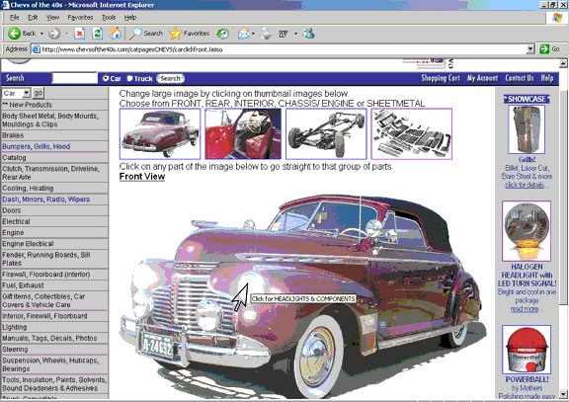Open Bumpers, Grills, Hood category
569x402 pixels.
pyautogui.click(x=36, y=146)
